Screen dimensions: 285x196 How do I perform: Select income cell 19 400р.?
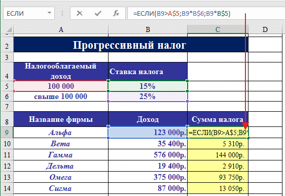point(148,166)
